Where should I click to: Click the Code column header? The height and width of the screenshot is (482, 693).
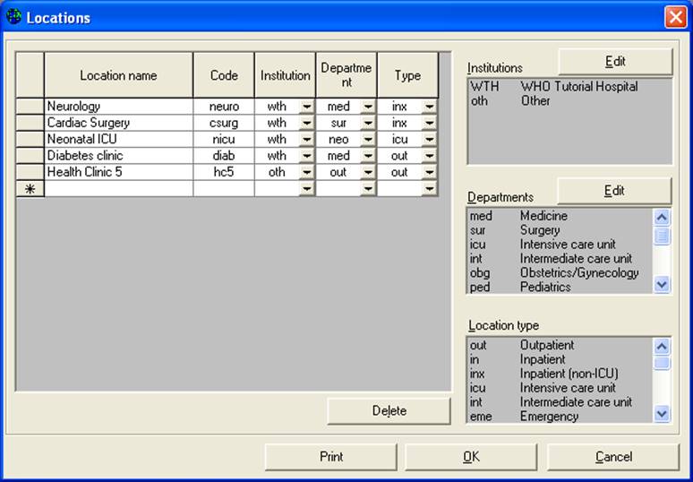(x=224, y=75)
